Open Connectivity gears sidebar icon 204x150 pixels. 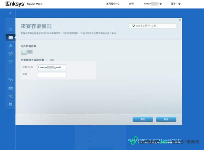(11, 80)
